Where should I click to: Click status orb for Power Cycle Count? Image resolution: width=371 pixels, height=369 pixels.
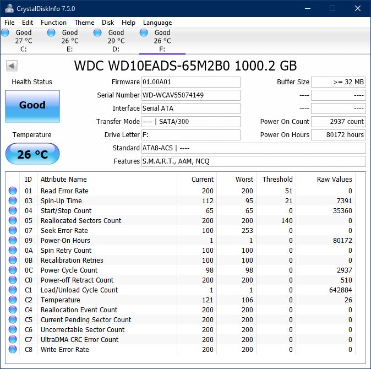point(13,270)
